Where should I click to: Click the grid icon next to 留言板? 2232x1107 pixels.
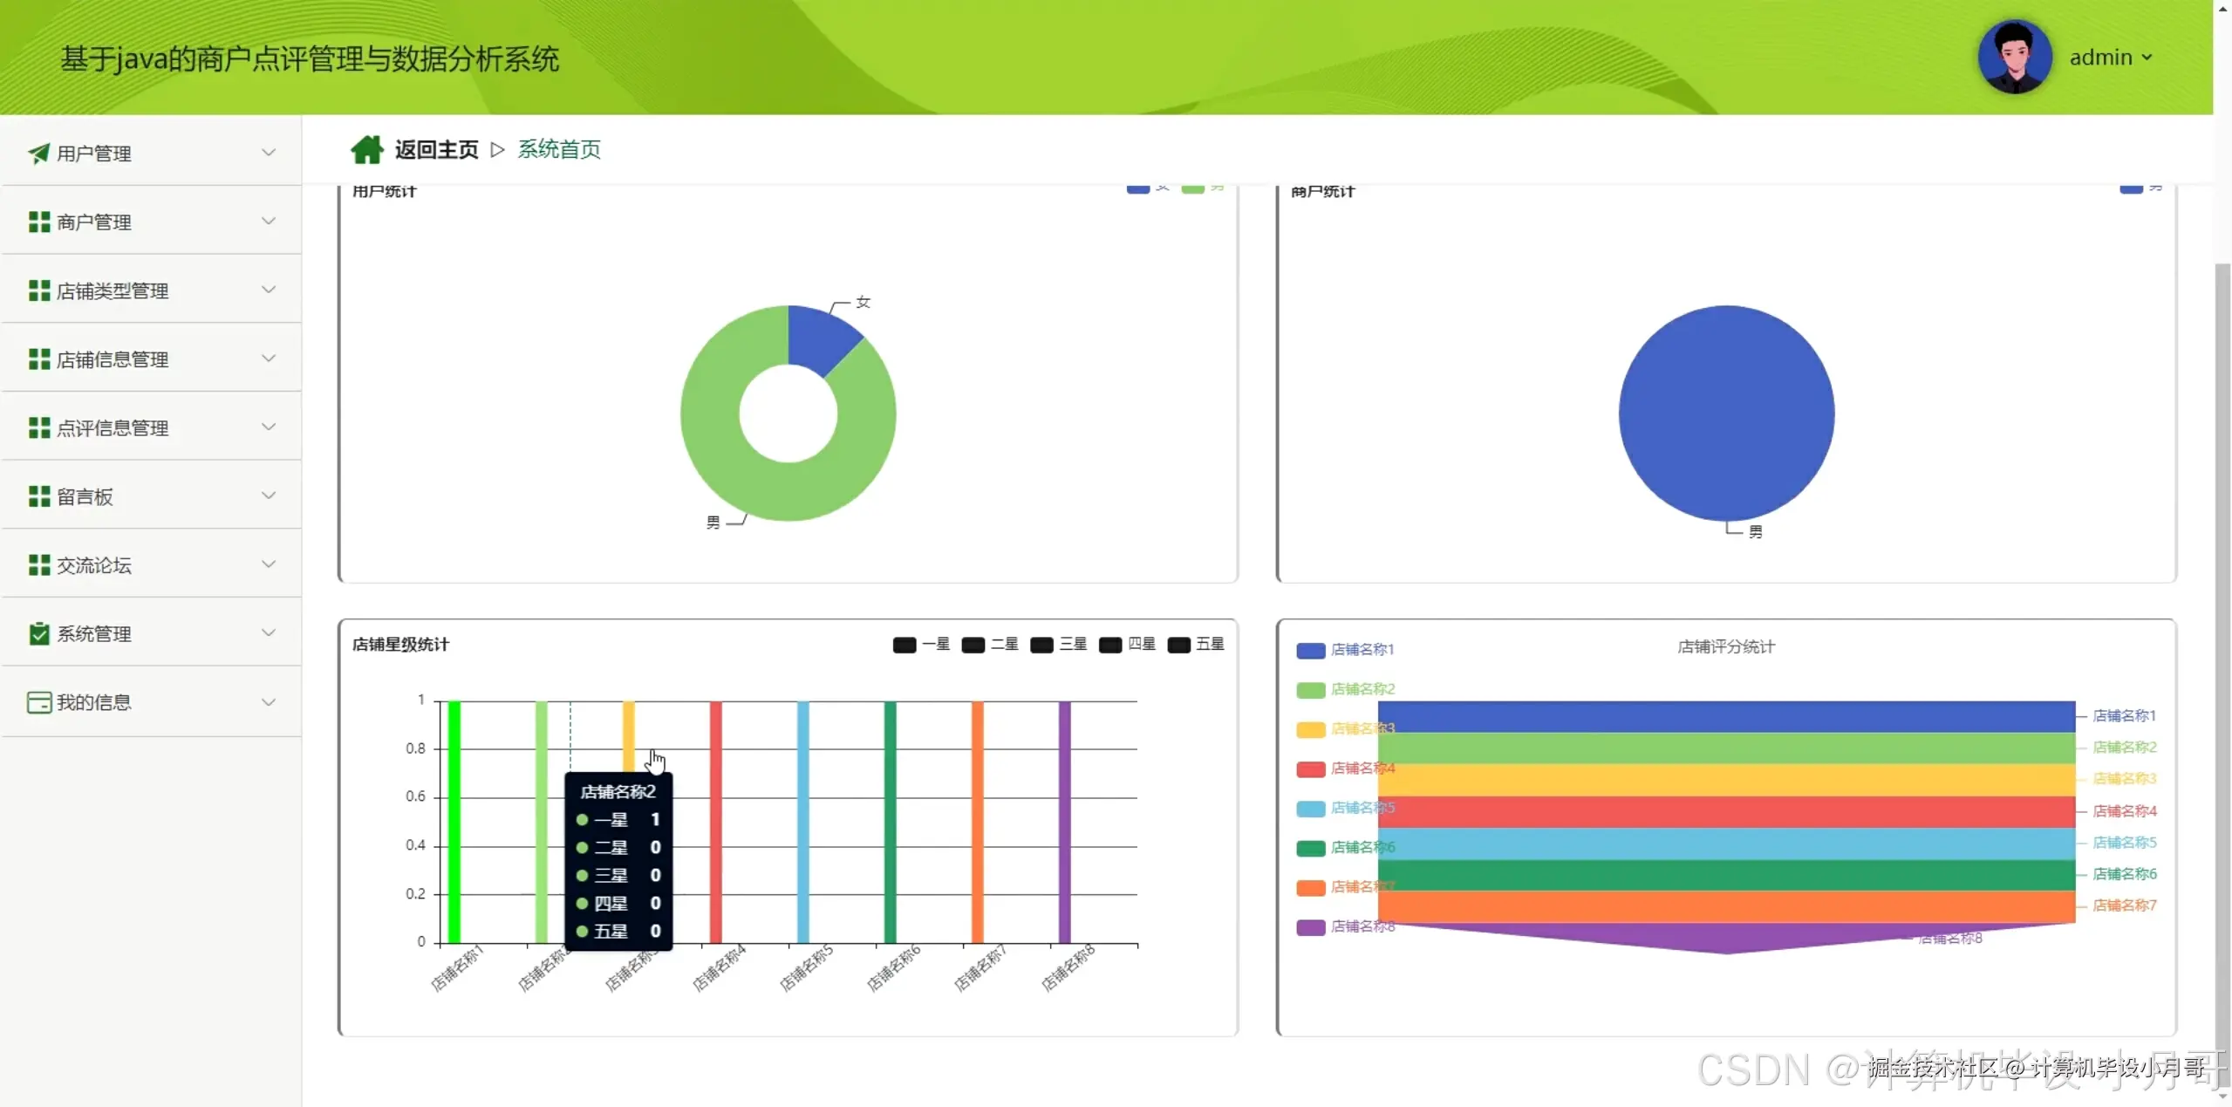[x=38, y=496]
